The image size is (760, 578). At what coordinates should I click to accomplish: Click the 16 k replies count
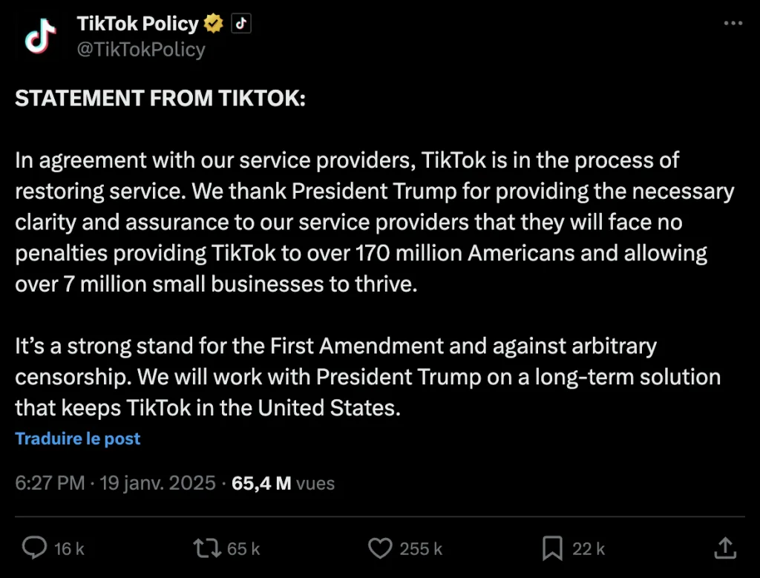point(69,549)
